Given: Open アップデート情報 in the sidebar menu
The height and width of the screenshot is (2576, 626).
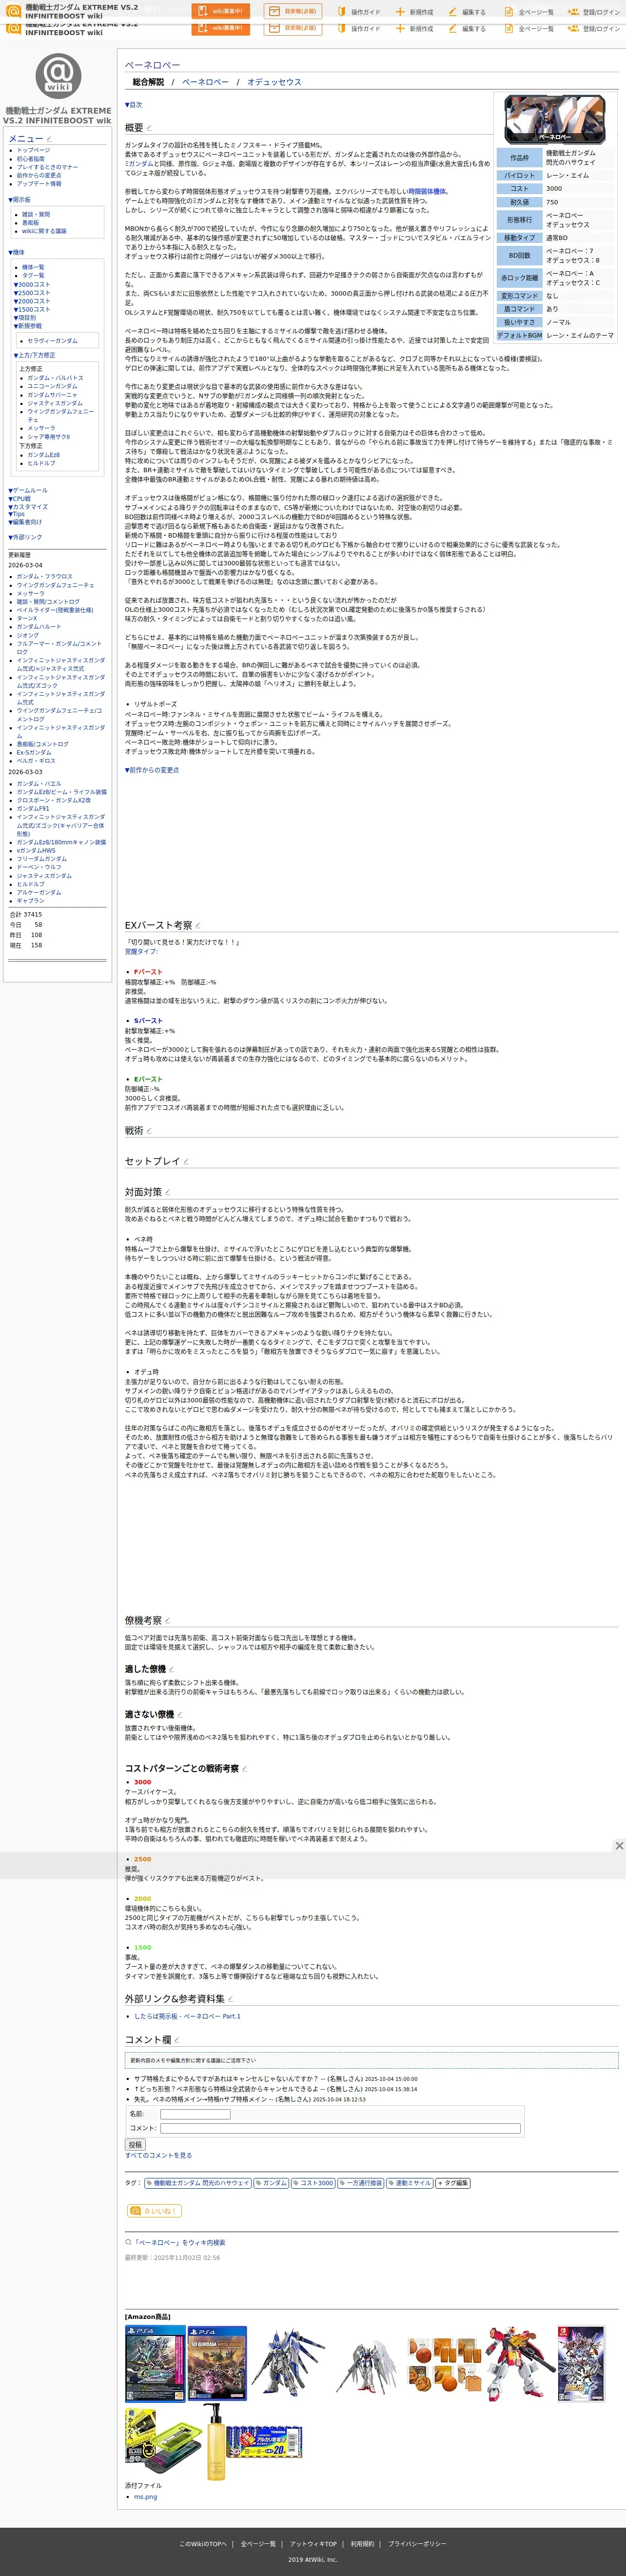Looking at the screenshot, I should tap(39, 184).
